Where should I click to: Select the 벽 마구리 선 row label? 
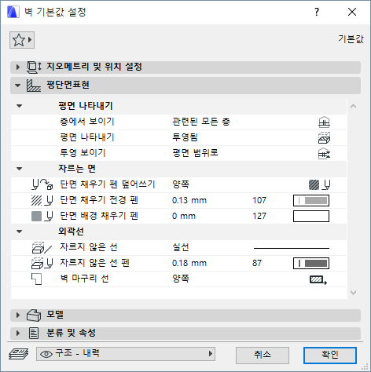(84, 279)
